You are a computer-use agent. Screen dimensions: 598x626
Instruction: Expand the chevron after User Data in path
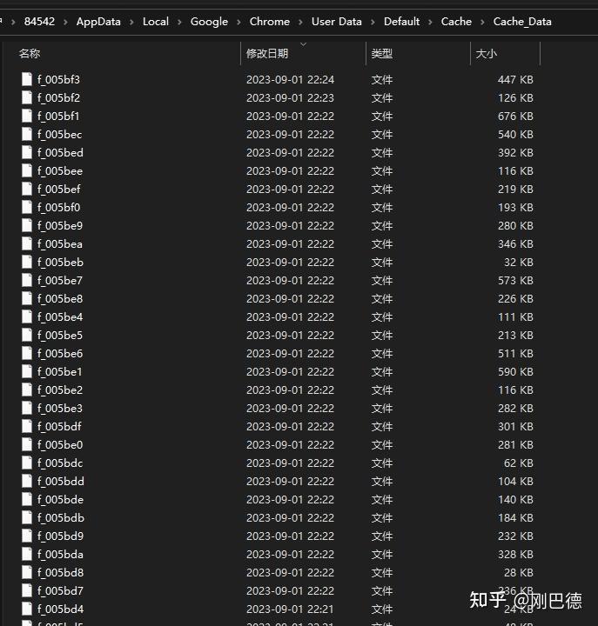pyautogui.click(x=373, y=22)
